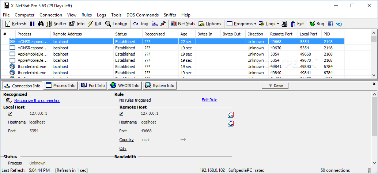This screenshot has width=378, height=174.
Task: Open the Connection menu
Action: coord(51,15)
